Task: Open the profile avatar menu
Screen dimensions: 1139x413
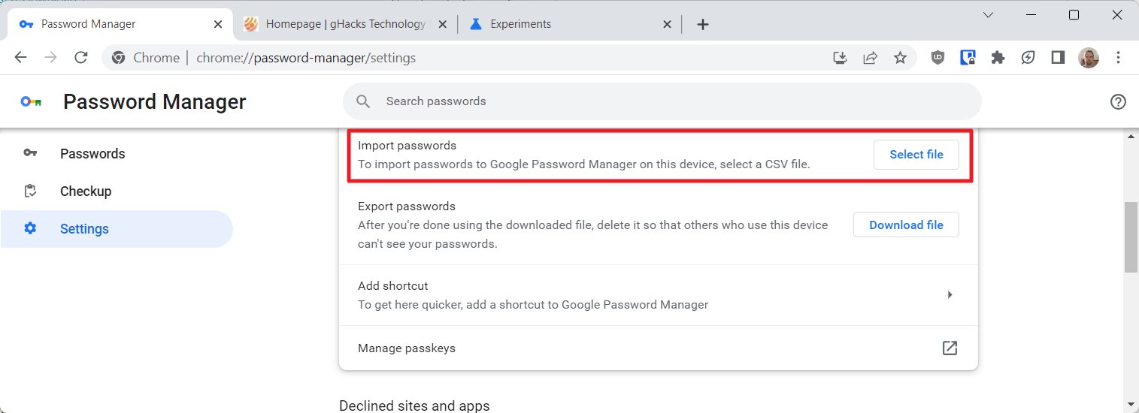Action: (1088, 58)
